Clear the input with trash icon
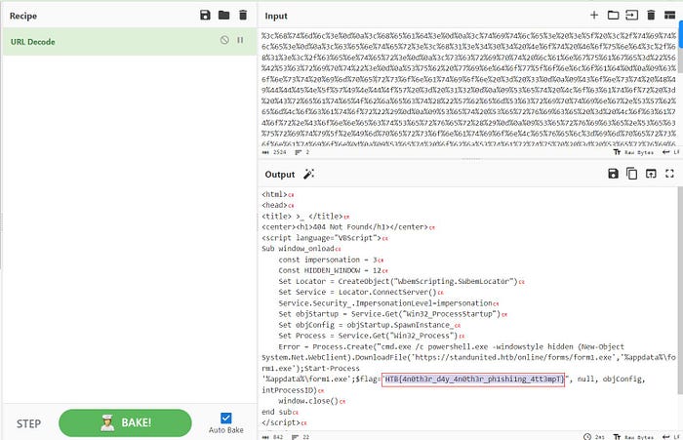 651,16
